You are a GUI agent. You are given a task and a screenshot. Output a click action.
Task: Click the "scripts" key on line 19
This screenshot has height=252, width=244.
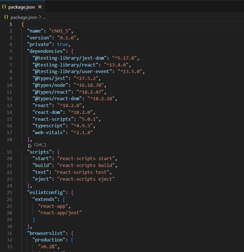click(39, 152)
